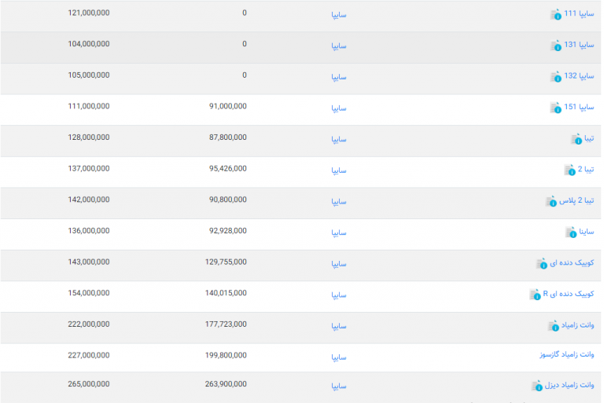Click info icon next to کوییک دنده ای R
This screenshot has width=604, height=403.
535,295
